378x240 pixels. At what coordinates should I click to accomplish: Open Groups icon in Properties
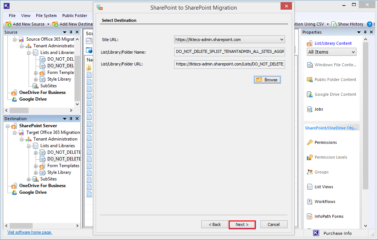[310, 172]
